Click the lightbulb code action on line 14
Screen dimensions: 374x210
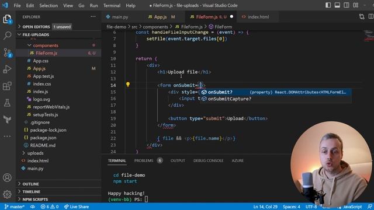pyautogui.click(x=128, y=84)
